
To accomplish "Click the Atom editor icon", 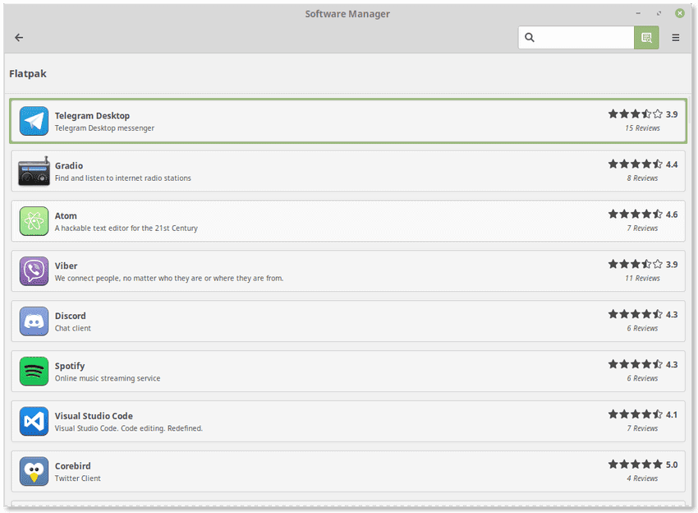I will pyautogui.click(x=34, y=221).
